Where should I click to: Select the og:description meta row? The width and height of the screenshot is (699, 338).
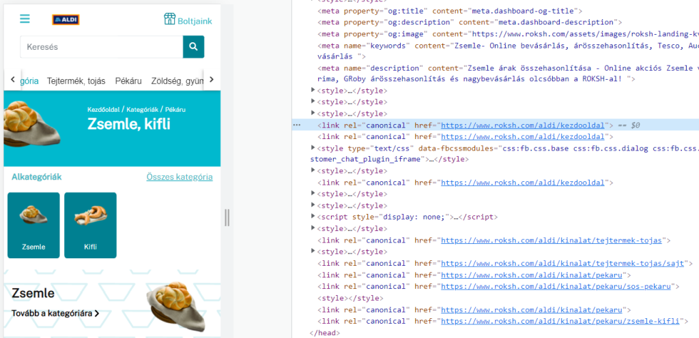tap(470, 22)
